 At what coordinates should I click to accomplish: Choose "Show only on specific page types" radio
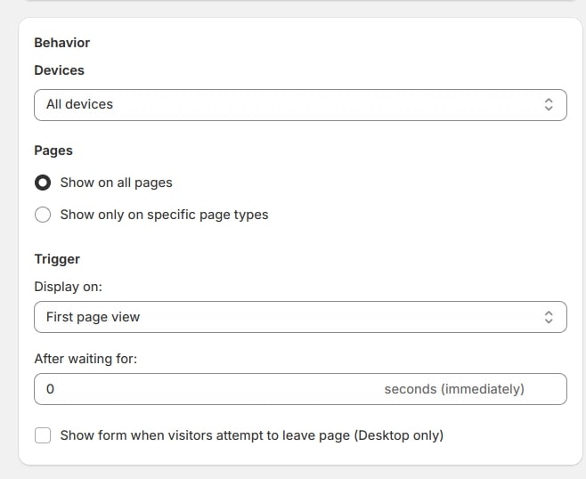42,215
